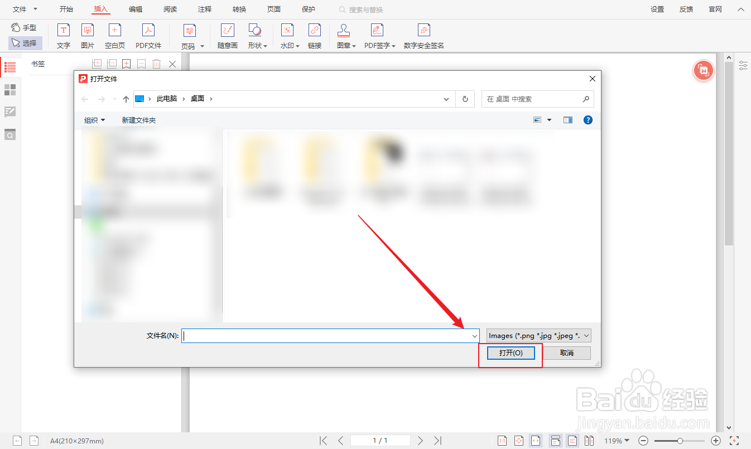Click the floating red convert-to-Word icon
751x449 pixels.
click(x=704, y=70)
